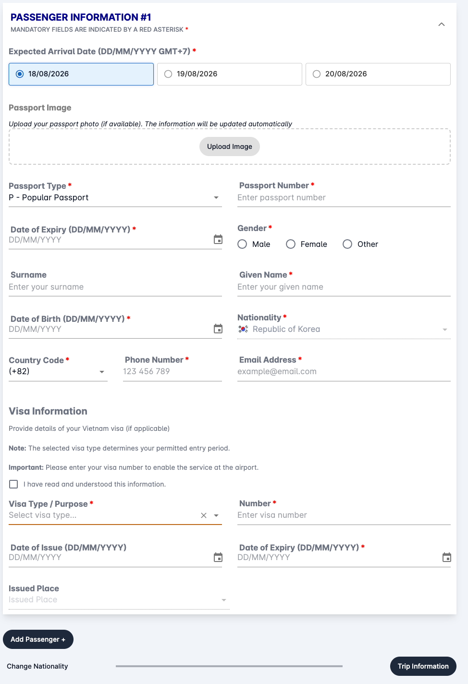The image size is (468, 684).
Task: Open the Issued Place dropdown
Action: [119, 599]
